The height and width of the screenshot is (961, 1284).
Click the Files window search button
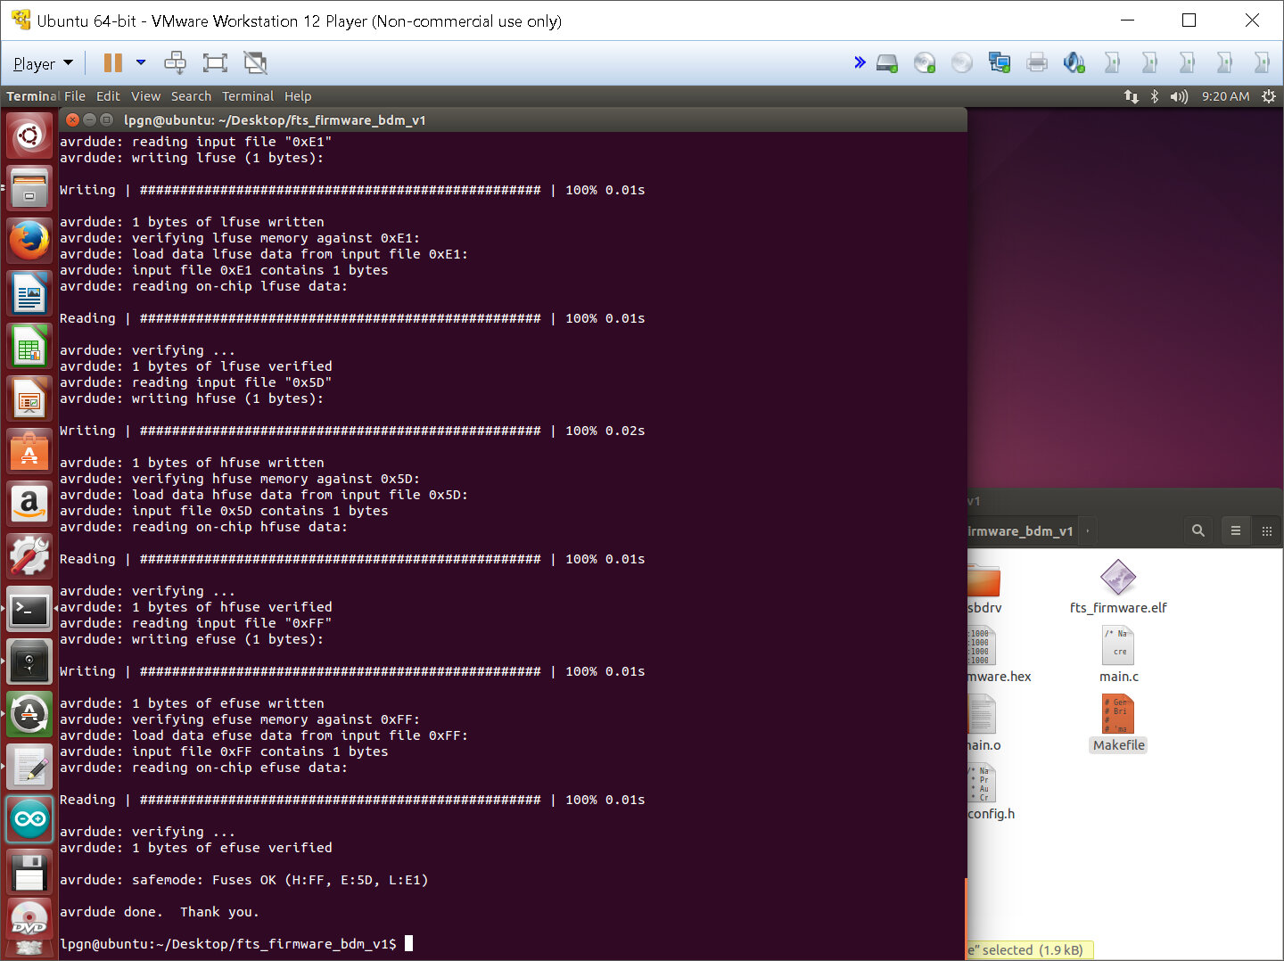coord(1198,530)
